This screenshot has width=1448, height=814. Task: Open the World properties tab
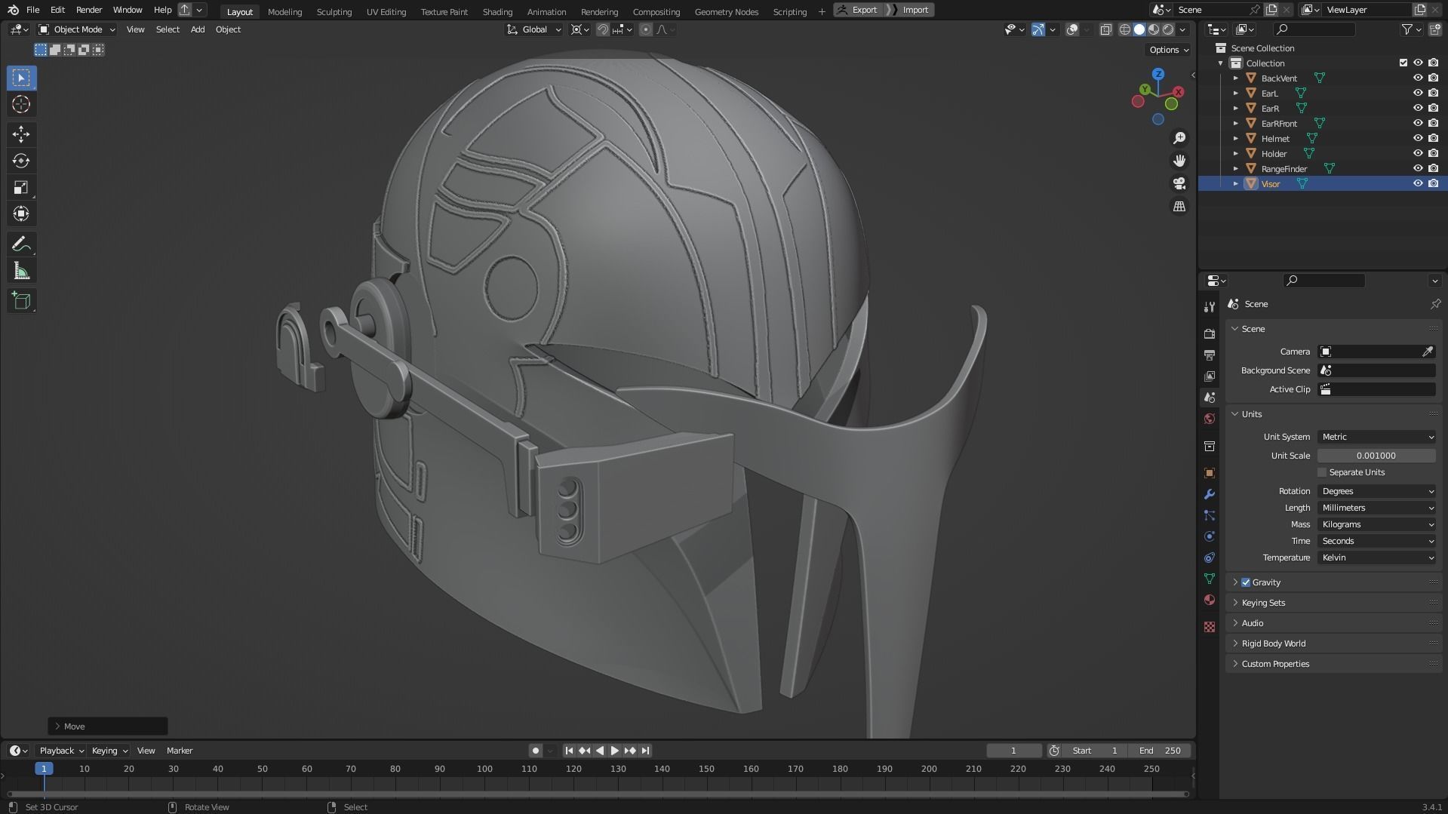tap(1210, 419)
